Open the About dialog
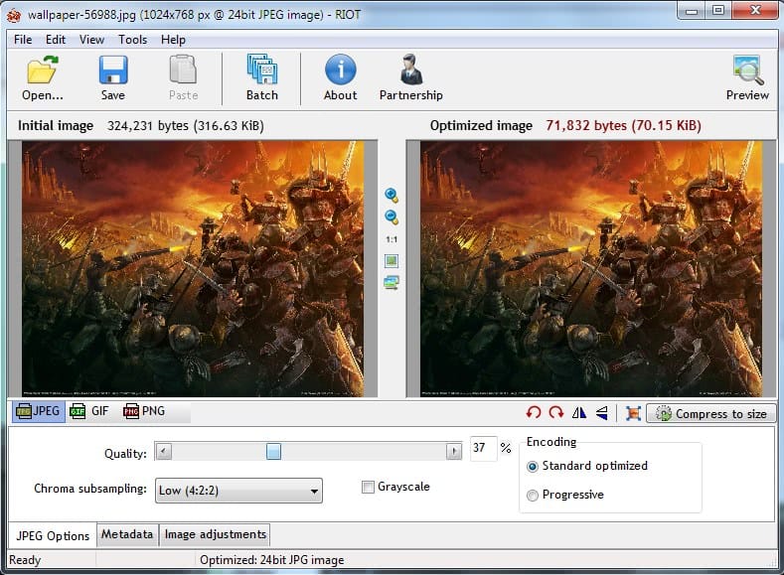This screenshot has height=575, width=784. click(341, 77)
